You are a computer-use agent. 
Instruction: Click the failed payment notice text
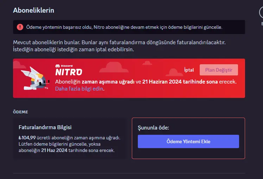click(x=124, y=27)
